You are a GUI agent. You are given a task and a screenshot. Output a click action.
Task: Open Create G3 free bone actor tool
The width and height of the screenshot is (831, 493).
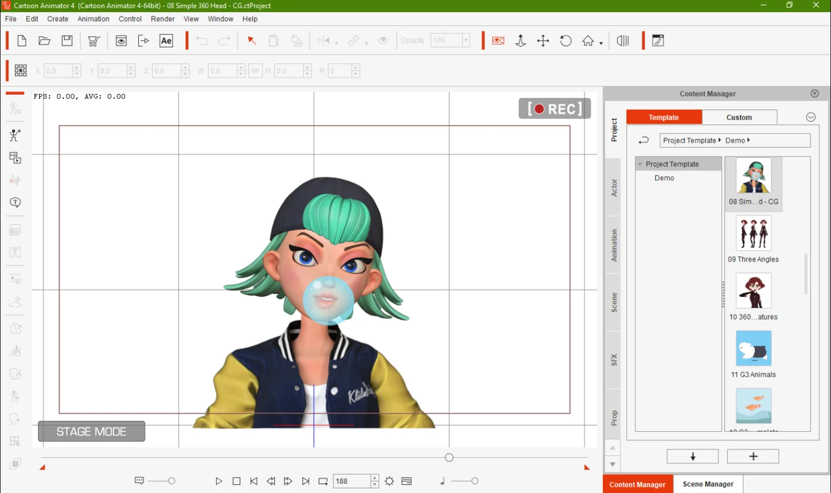(x=15, y=135)
